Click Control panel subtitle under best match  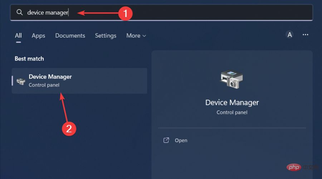(44, 85)
